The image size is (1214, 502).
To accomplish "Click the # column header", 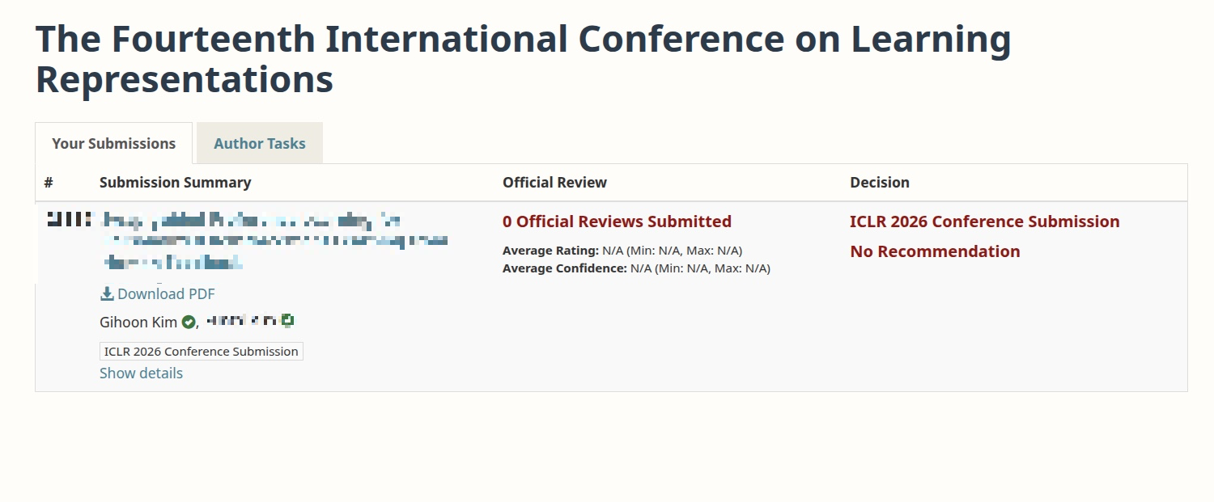I will (49, 183).
